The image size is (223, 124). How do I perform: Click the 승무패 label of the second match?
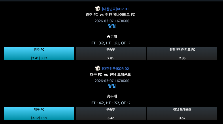112,96
